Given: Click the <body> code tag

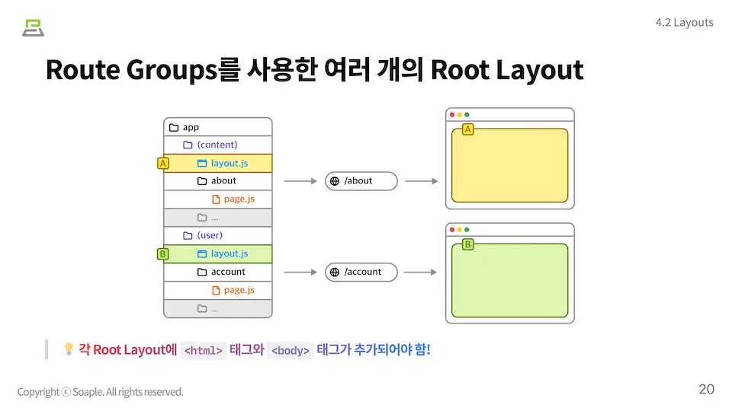Looking at the screenshot, I should pyautogui.click(x=291, y=350).
